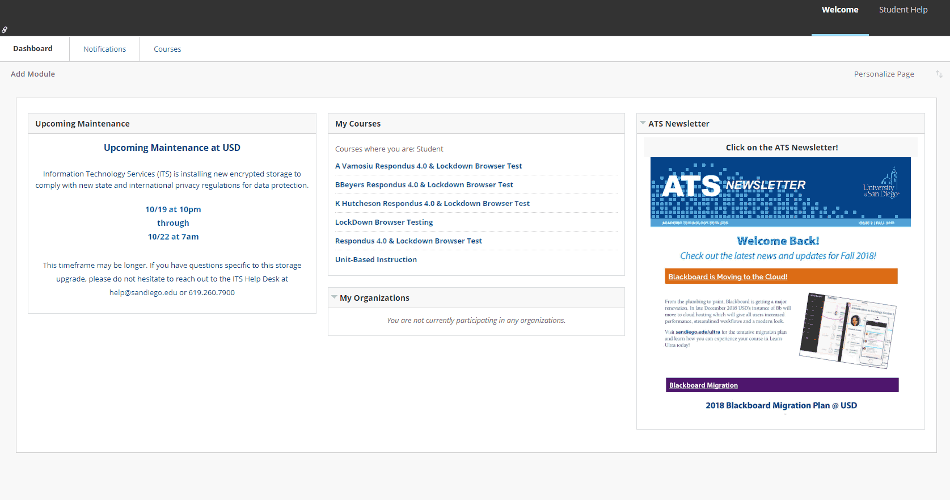Click 'Courses where you are: Student' text
950x500 pixels.
click(389, 149)
